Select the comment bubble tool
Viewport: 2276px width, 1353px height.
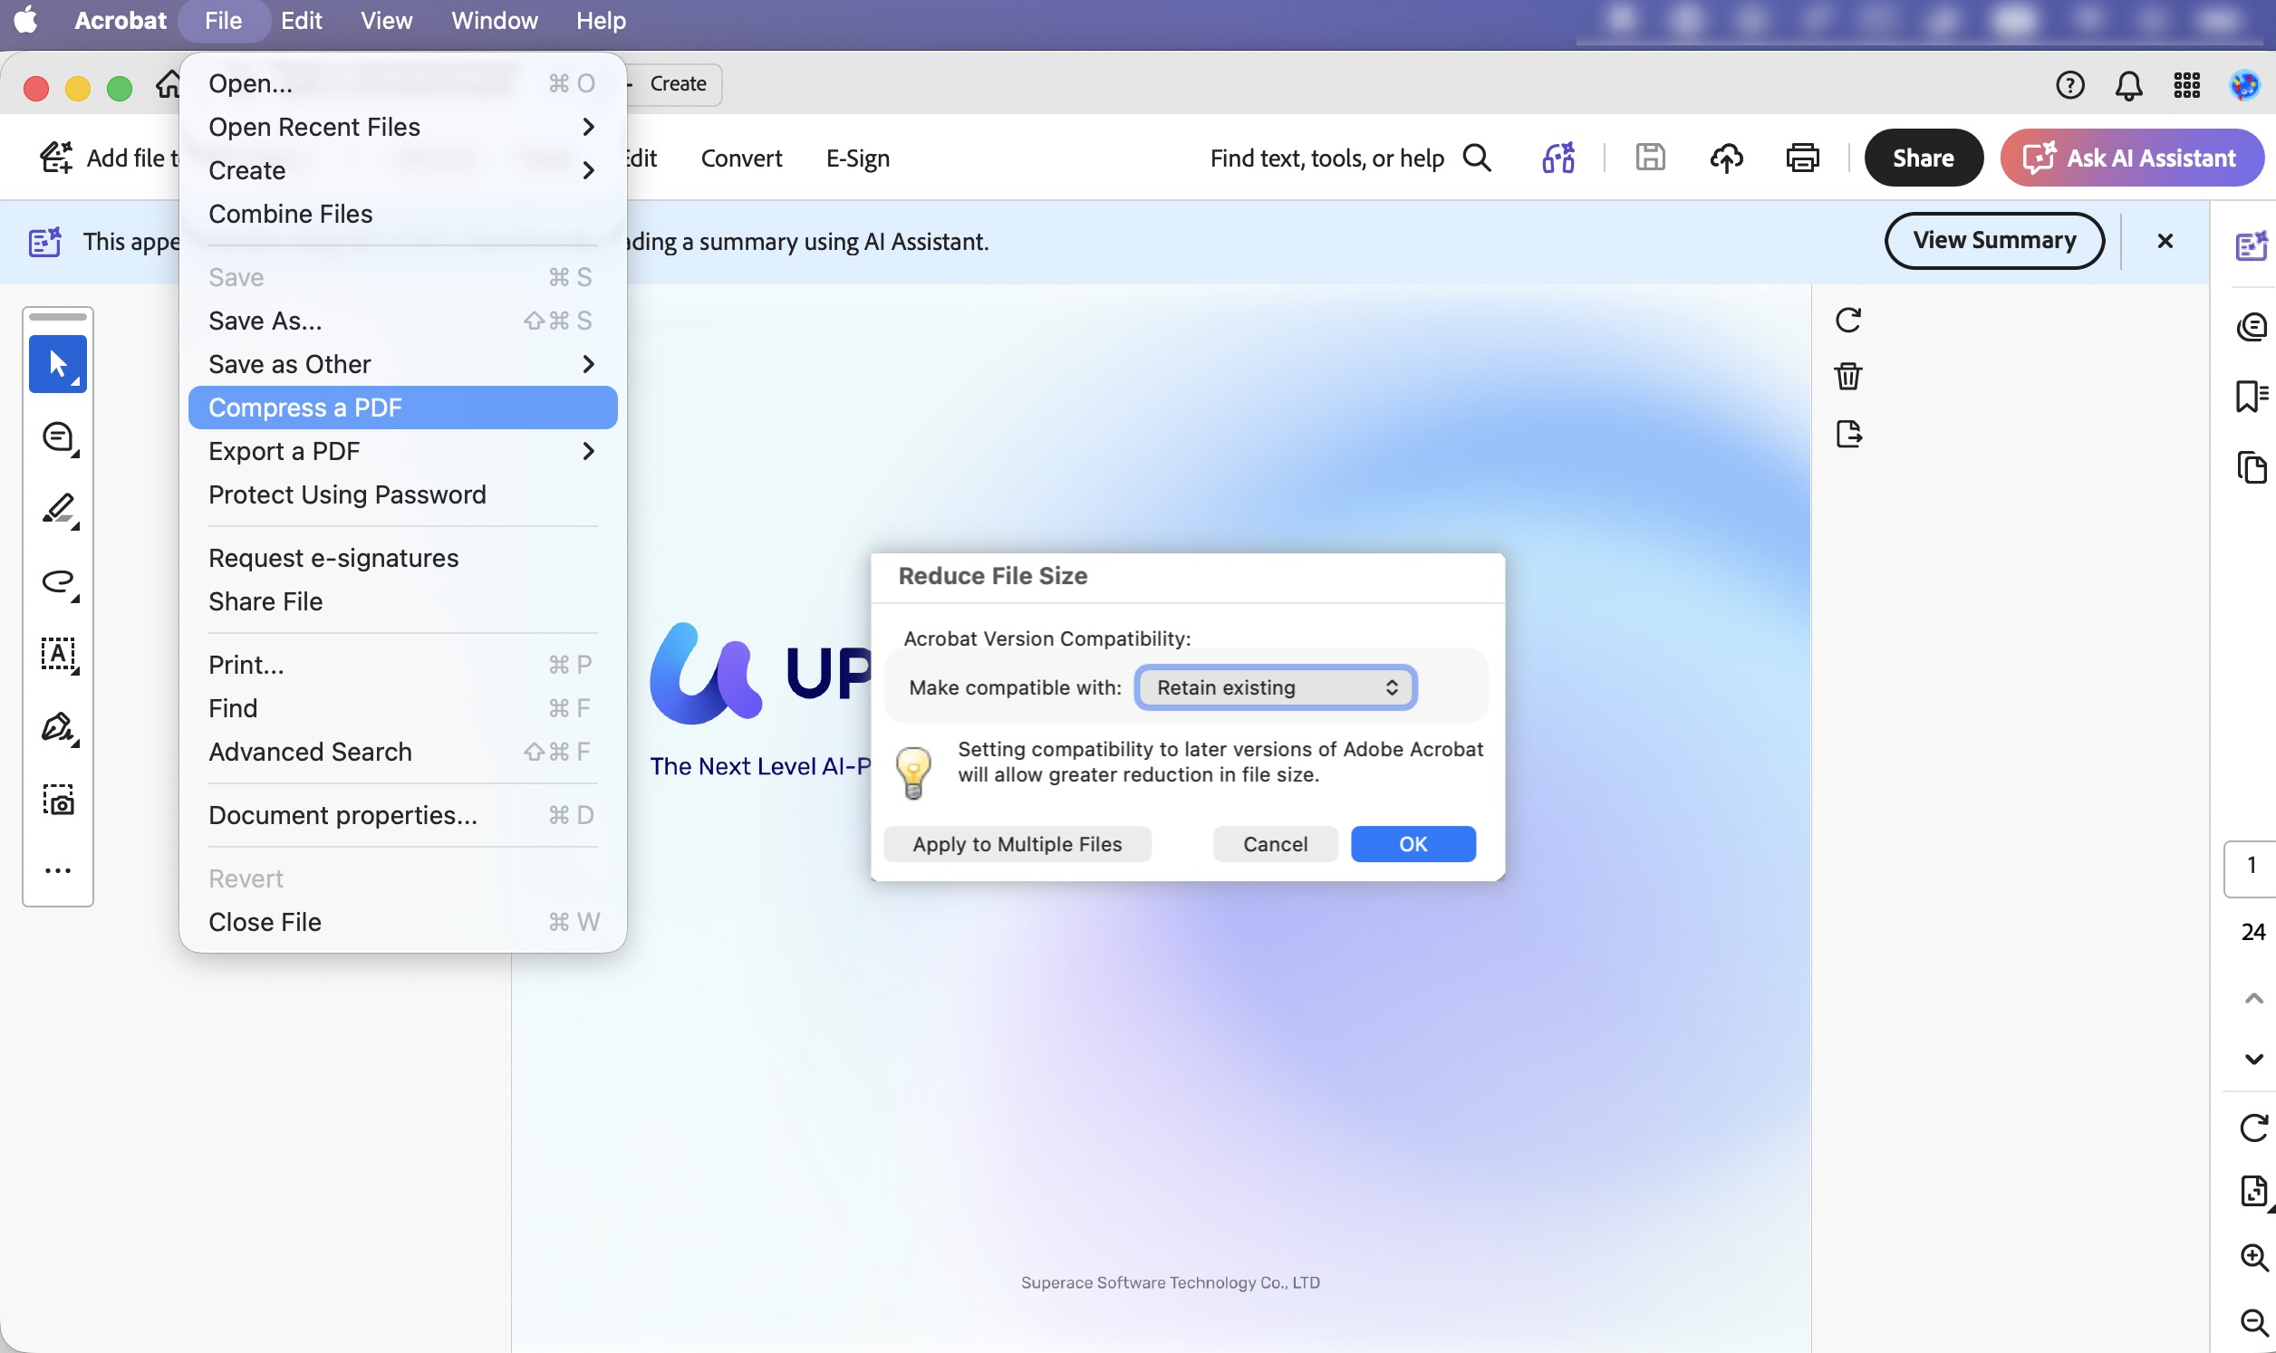click(58, 437)
